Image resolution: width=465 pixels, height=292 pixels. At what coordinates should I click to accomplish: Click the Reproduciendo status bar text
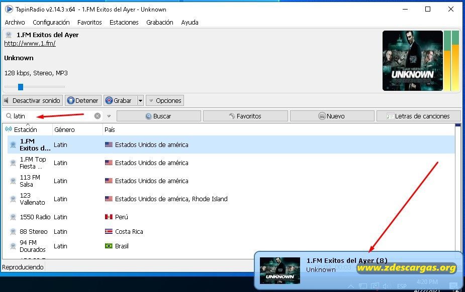click(23, 267)
